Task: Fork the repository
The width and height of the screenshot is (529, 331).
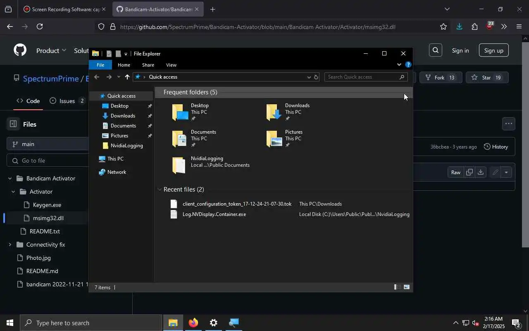Action: point(441,77)
